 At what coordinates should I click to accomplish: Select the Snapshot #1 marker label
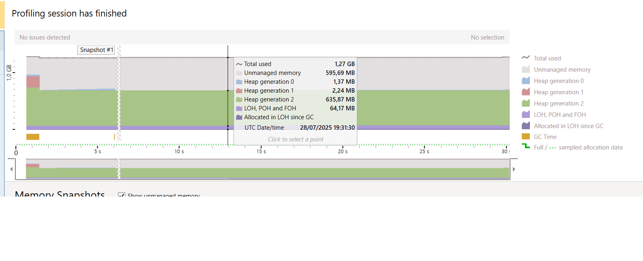point(96,50)
